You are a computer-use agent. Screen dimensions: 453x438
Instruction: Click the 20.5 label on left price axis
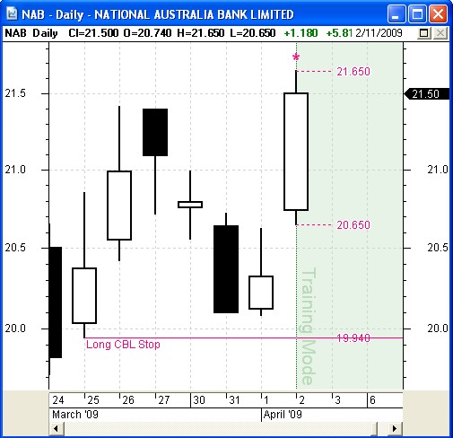tap(15, 248)
